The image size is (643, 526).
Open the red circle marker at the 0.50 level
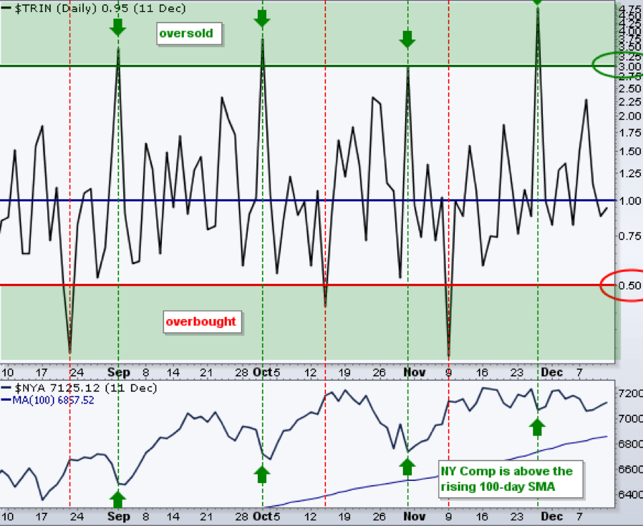[623, 284]
